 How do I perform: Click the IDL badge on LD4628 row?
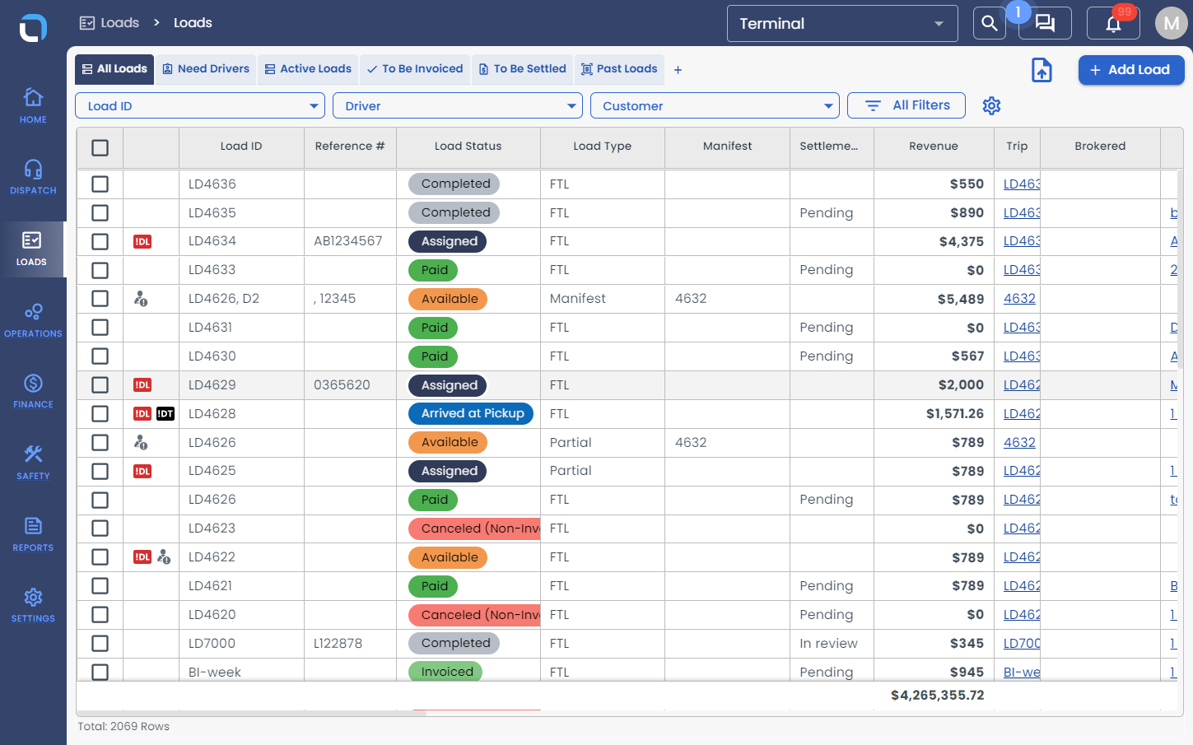[142, 413]
